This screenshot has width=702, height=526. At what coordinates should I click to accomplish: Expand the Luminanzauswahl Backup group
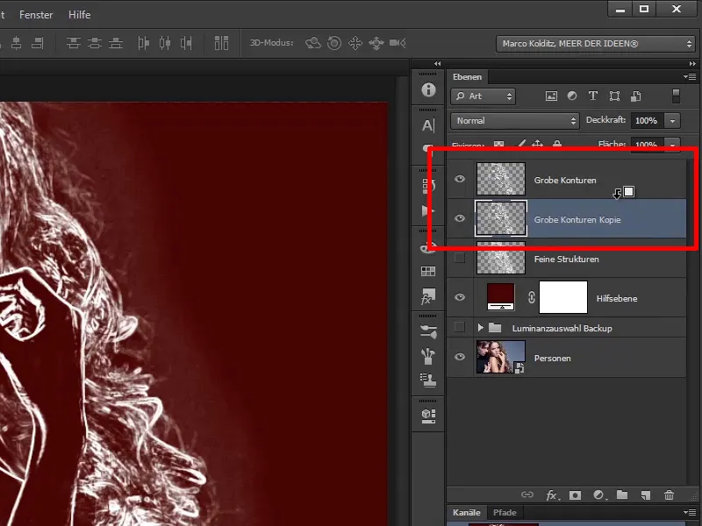tap(480, 327)
